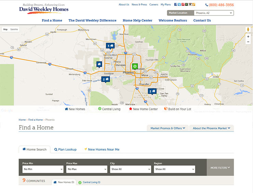253x193 pixels.
Task: Switch map to Map view
Action: click(5, 29)
